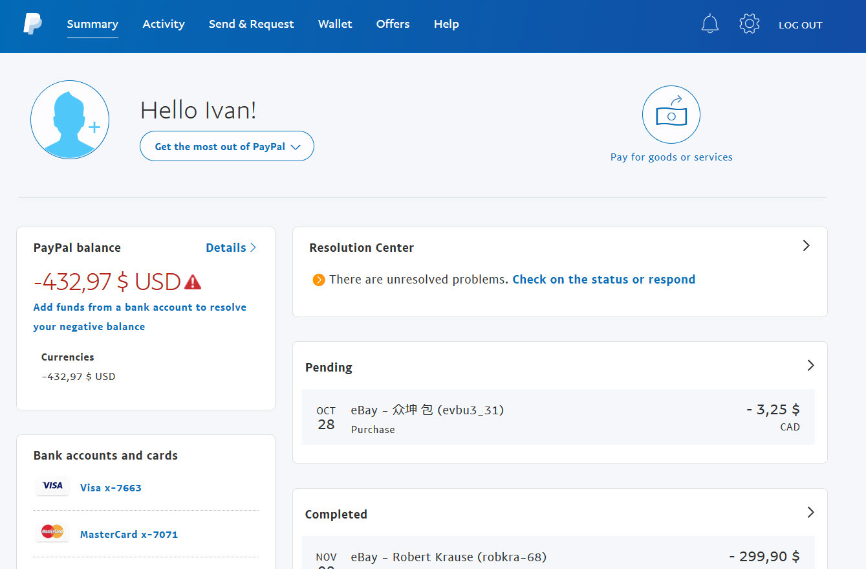The width and height of the screenshot is (866, 569).
Task: Click the Log Out button
Action: 800,25
